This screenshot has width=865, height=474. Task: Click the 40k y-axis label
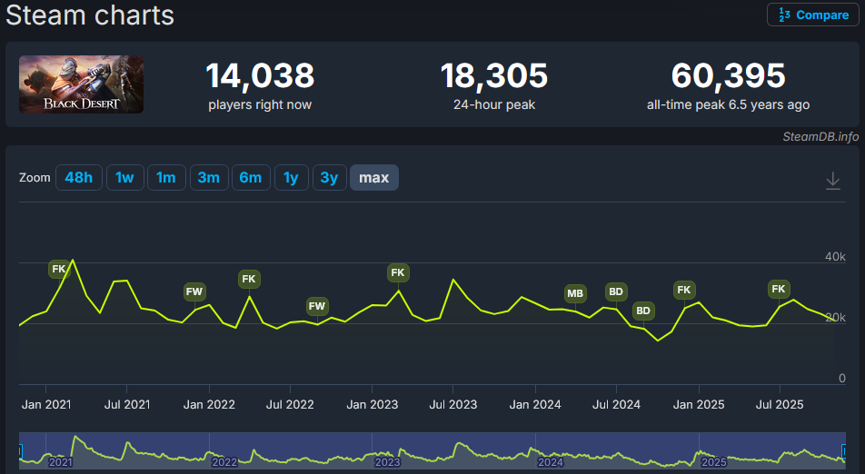tap(835, 257)
